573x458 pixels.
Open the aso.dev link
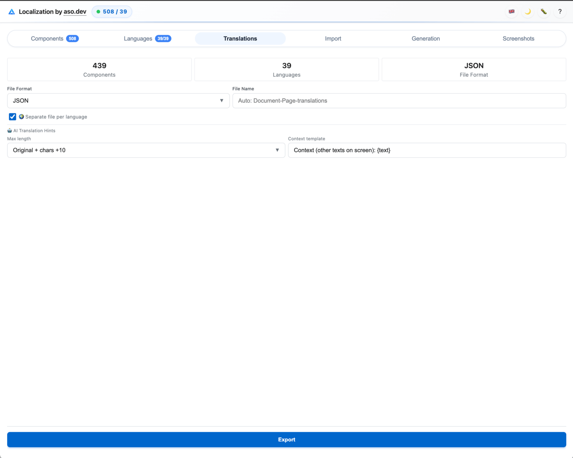75,12
